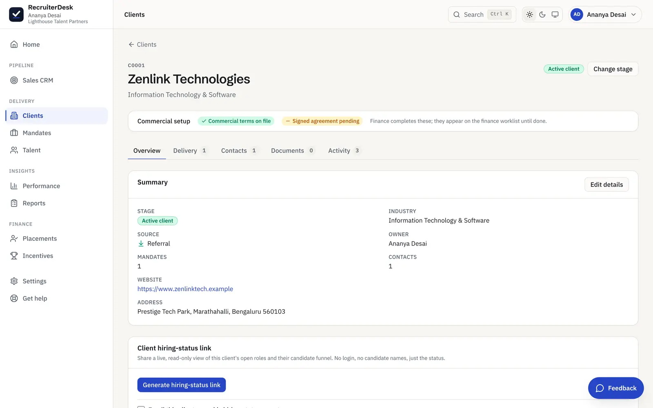Open the Feedback chat button
Screen dimensions: 653x408
click(616, 388)
